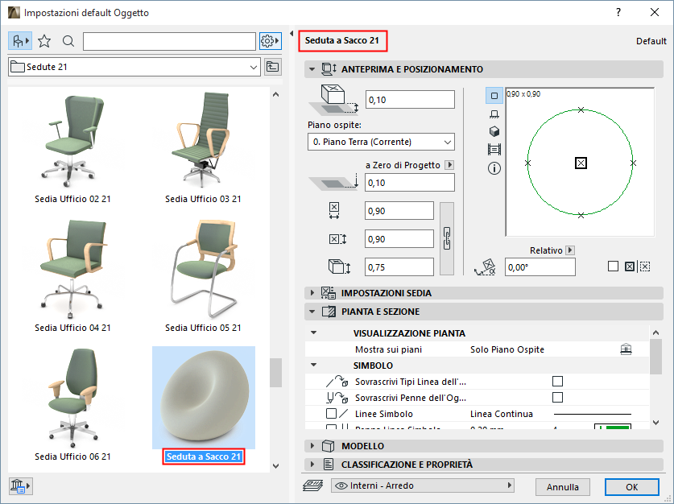Screen dimensions: 674x504
Task: Select the Sedia Ufficio 03 21 thumbnail
Action: pyautogui.click(x=203, y=141)
